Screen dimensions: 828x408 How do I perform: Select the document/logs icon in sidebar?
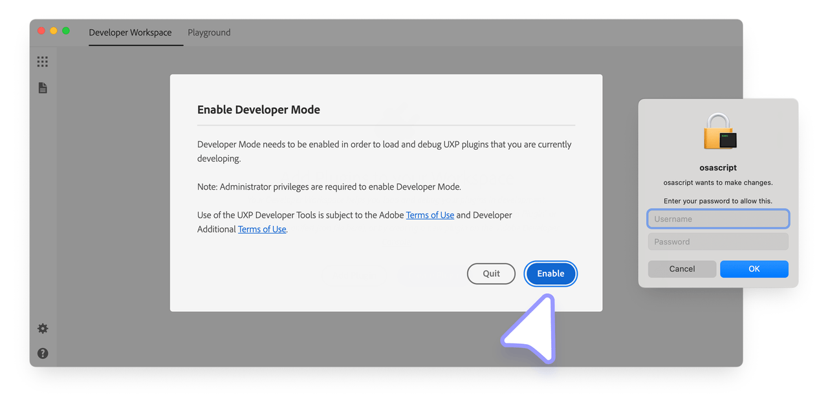click(43, 87)
